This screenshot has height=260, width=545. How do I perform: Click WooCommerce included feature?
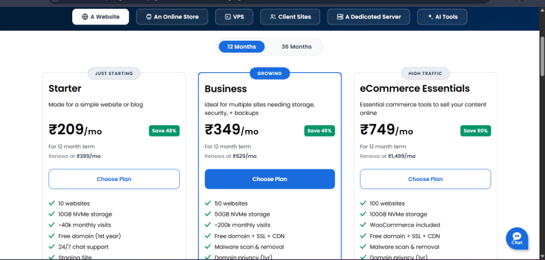(405, 225)
